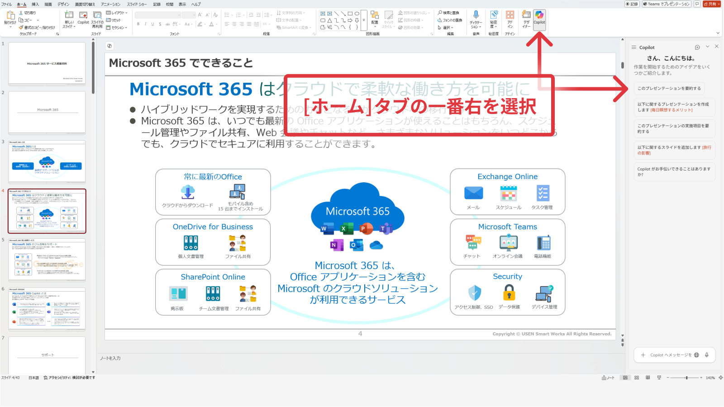Open the font size combo box

189,15
